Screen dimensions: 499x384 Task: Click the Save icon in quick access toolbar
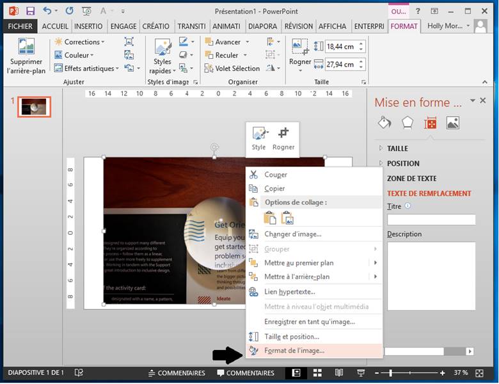click(31, 11)
